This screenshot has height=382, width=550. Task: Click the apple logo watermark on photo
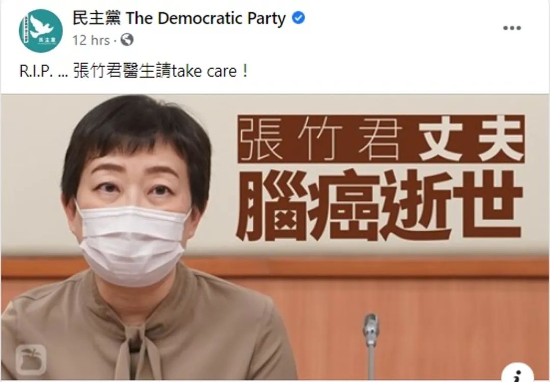(31, 360)
